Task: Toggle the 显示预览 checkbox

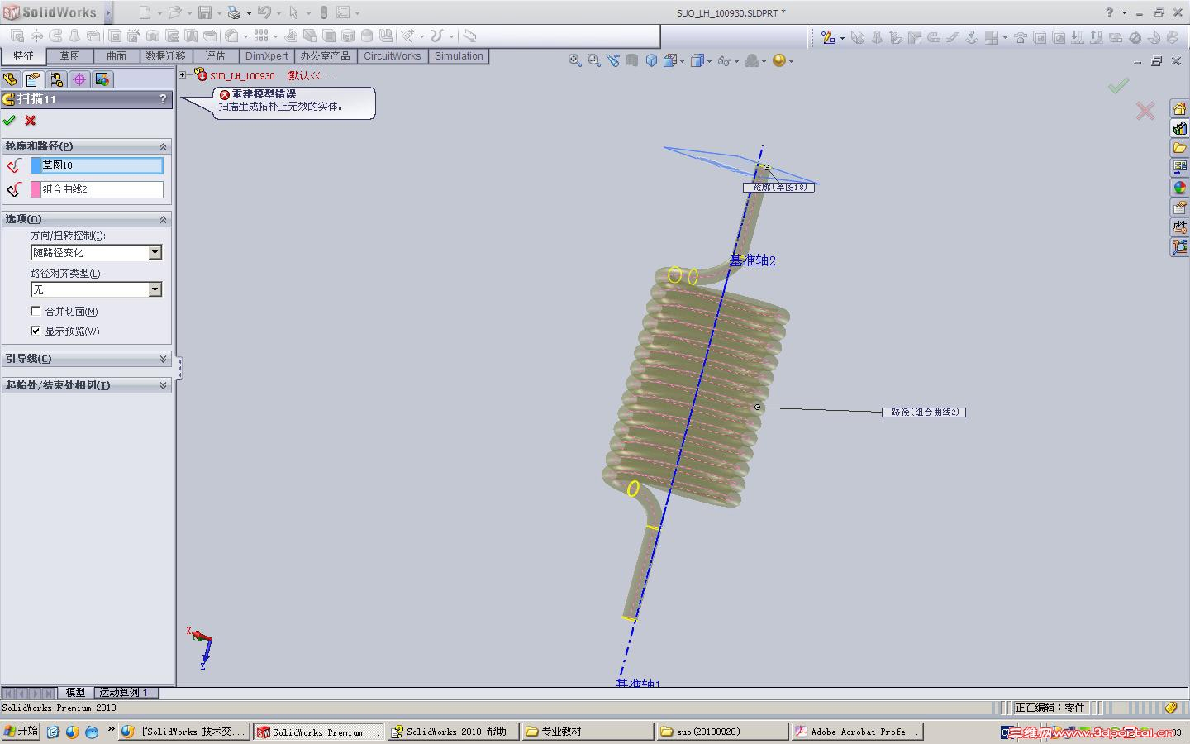Action: pos(36,331)
